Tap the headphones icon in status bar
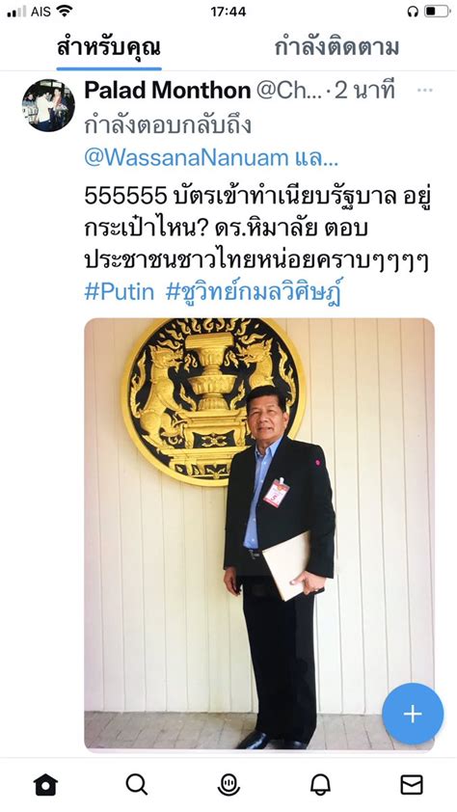 [x=413, y=12]
